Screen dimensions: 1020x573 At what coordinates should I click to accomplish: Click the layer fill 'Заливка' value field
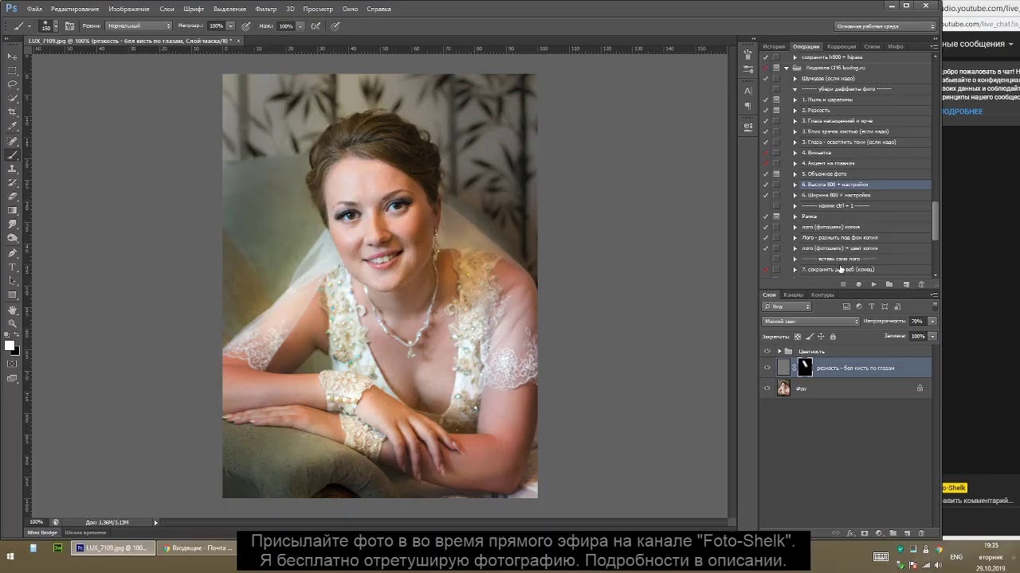(918, 337)
